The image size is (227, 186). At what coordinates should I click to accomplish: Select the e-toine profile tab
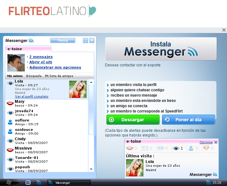(28, 49)
